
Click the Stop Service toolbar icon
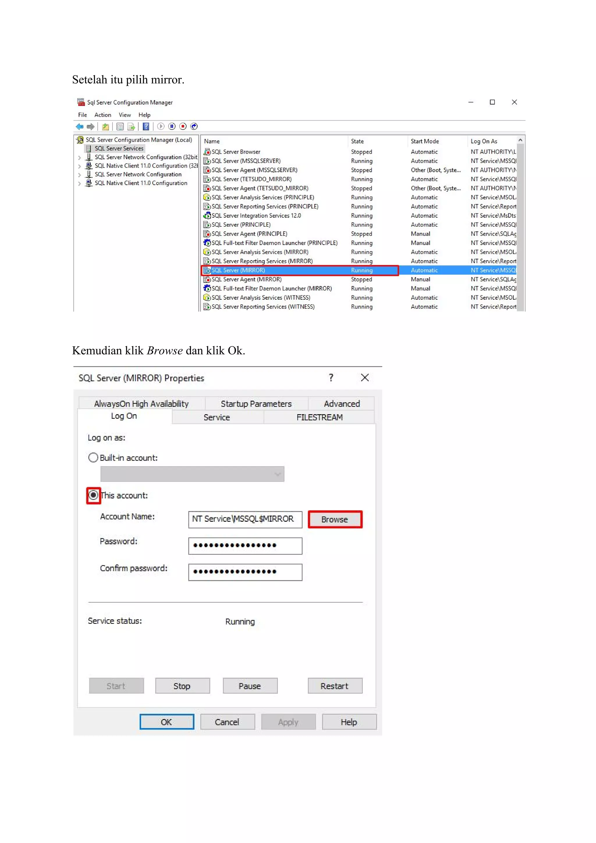point(183,127)
